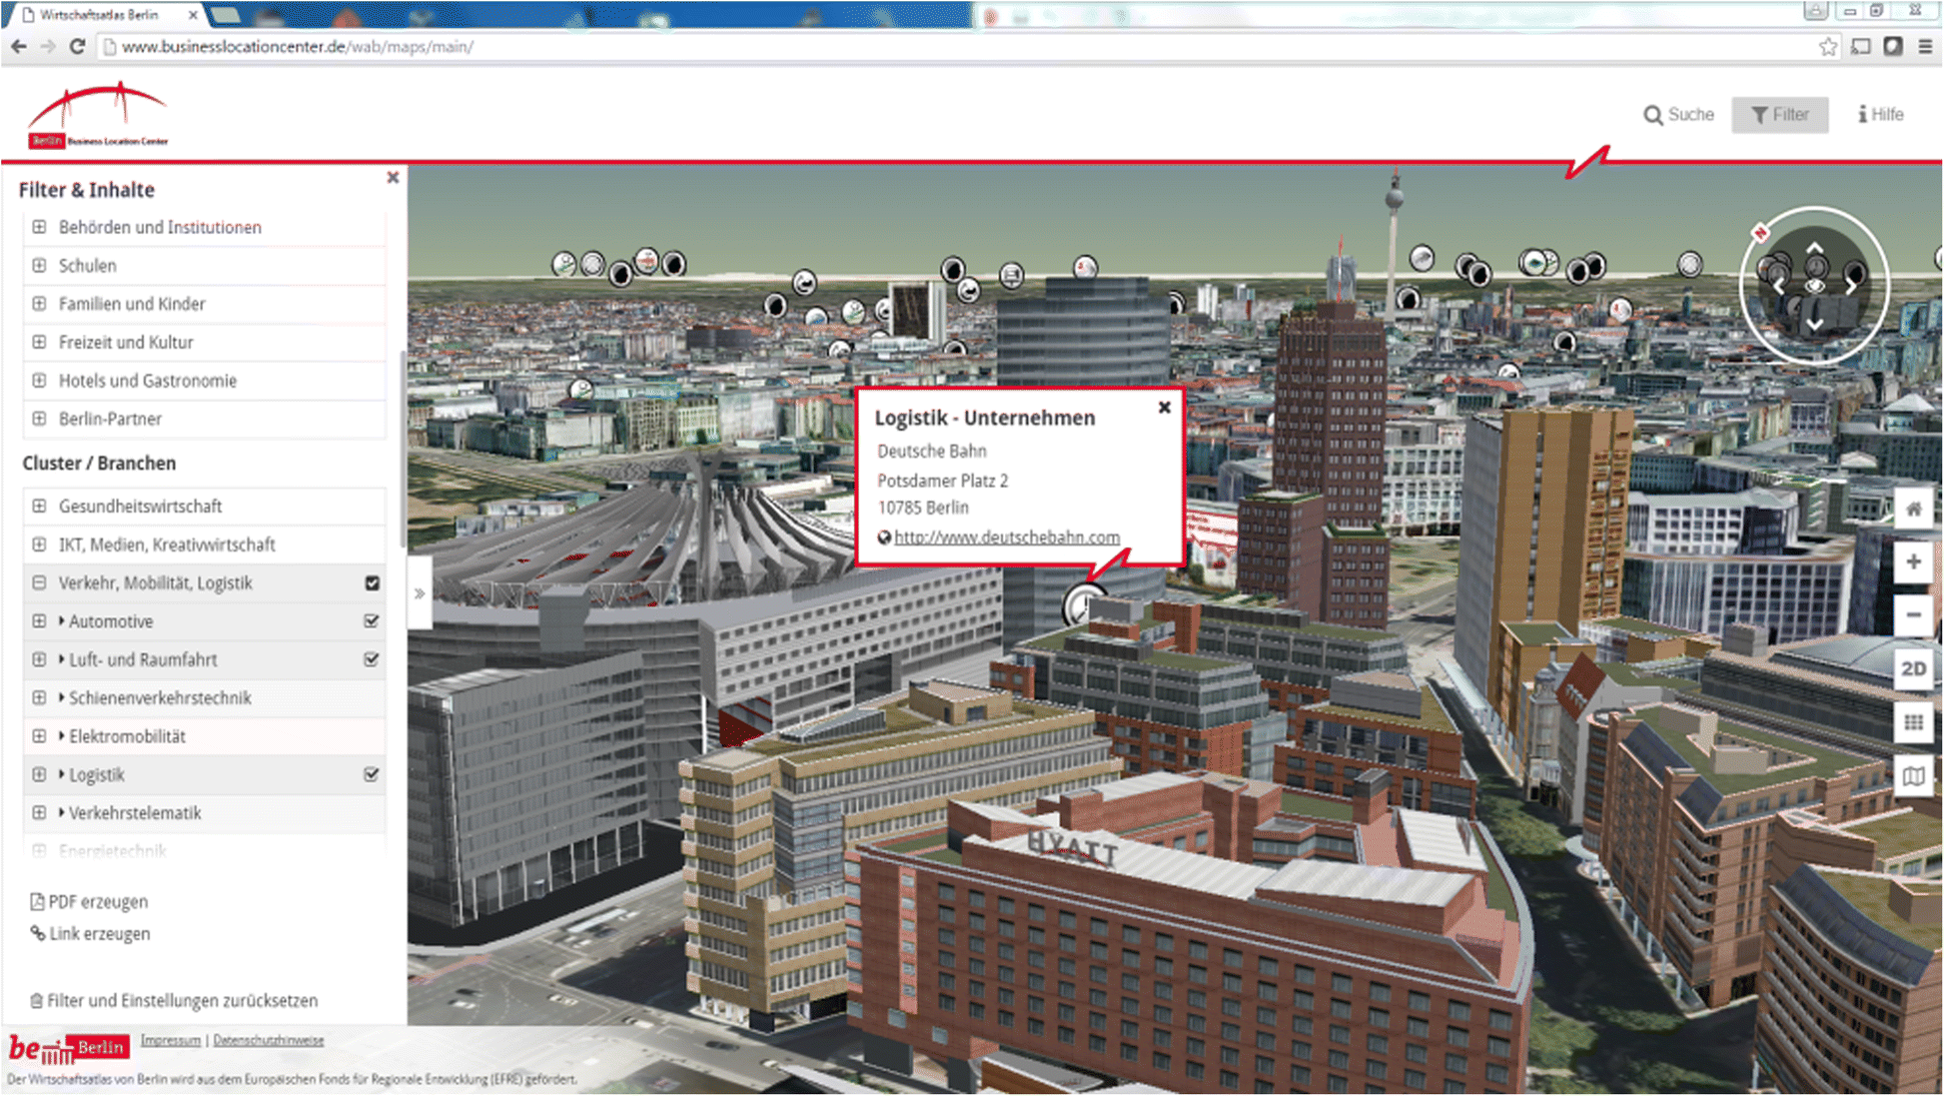Expand IKT, Medien, Kreativwirtschaft cluster
This screenshot has width=1944, height=1096.
tap(39, 545)
